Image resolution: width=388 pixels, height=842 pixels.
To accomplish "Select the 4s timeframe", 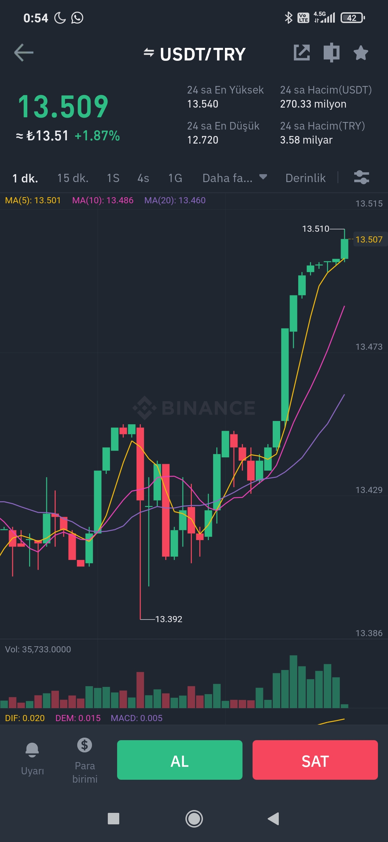I will pos(143,178).
